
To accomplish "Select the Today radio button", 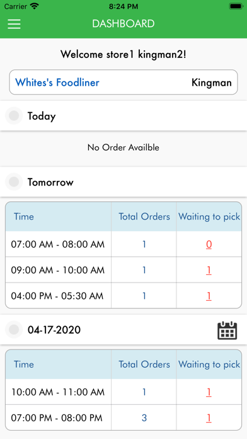I will click(14, 115).
